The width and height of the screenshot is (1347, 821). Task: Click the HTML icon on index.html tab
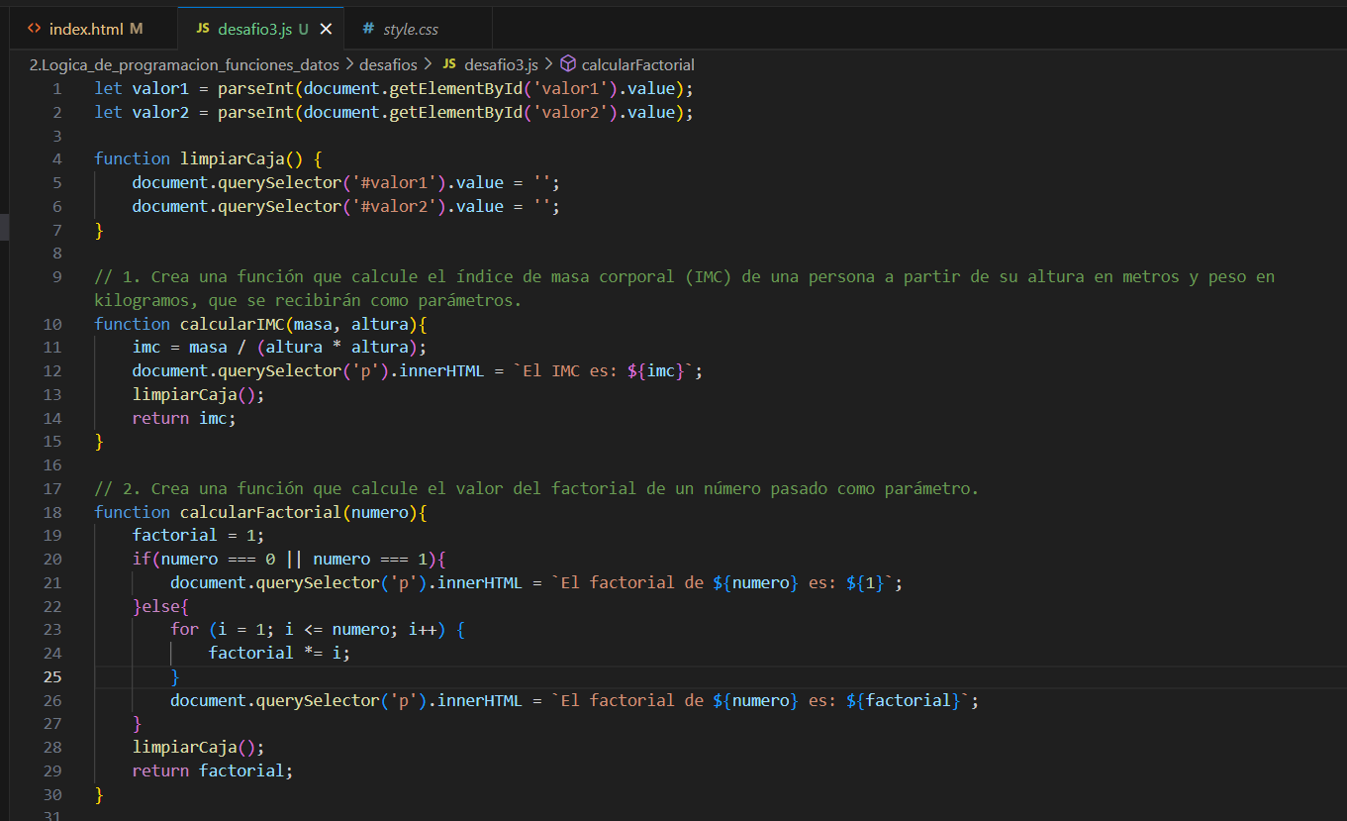(35, 29)
